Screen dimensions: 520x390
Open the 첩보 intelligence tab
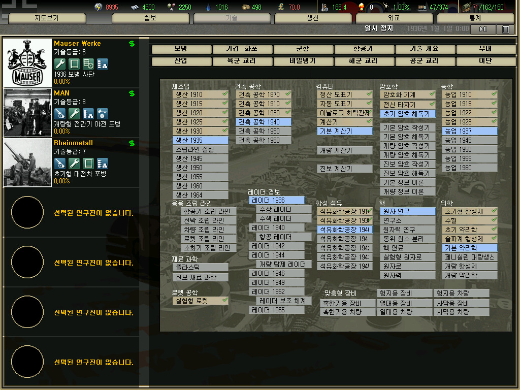coord(150,18)
